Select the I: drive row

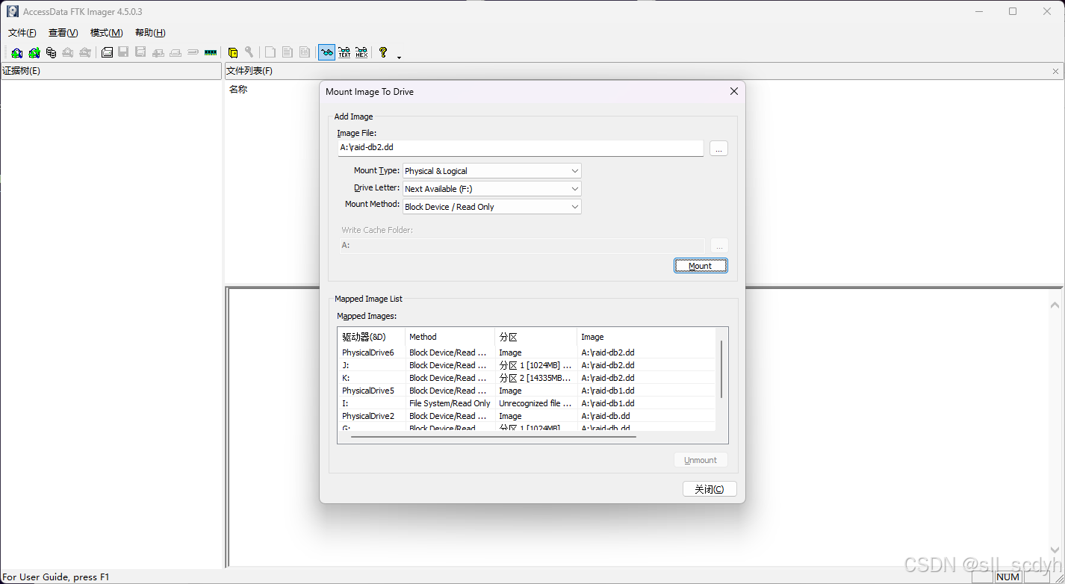pyautogui.click(x=527, y=403)
